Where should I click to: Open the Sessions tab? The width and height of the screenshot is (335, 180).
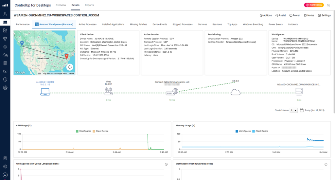[x=217, y=24]
